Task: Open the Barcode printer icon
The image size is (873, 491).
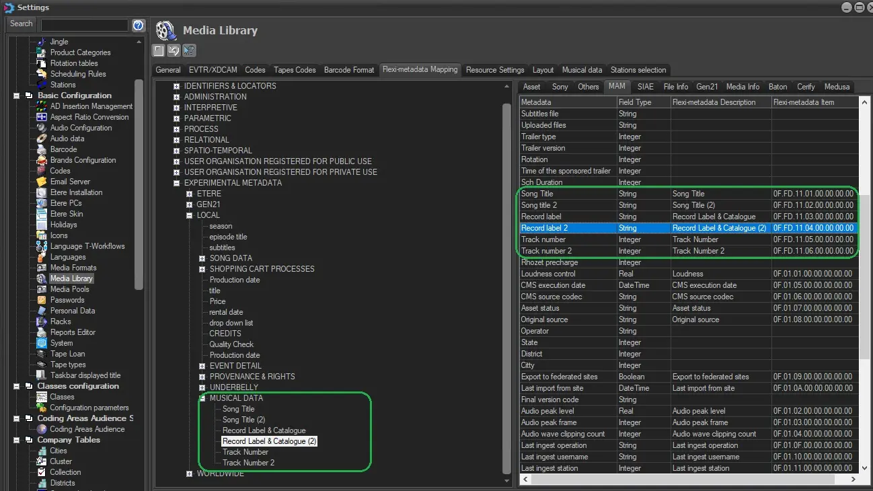Action: pos(42,149)
